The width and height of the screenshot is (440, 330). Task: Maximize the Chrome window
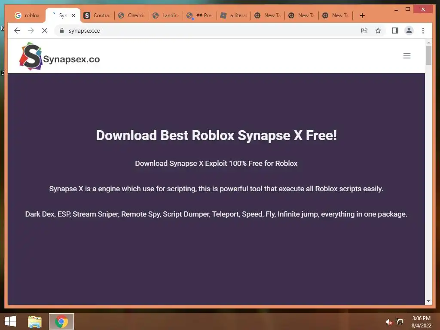(x=408, y=9)
